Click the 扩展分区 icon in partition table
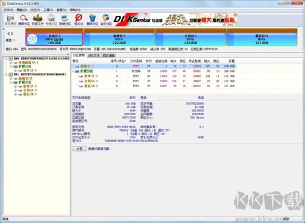 pos(77,71)
